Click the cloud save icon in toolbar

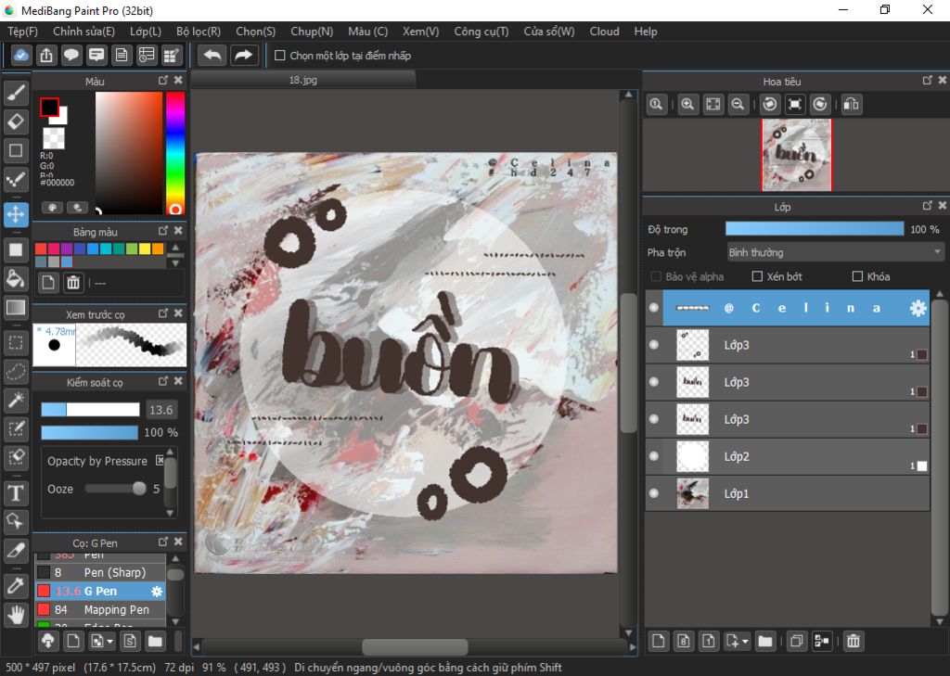[x=21, y=56]
